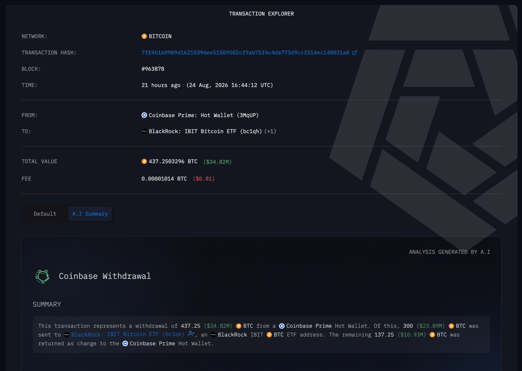Click the 'BLOCK:' label
This screenshot has height=371, width=522.
coord(31,69)
